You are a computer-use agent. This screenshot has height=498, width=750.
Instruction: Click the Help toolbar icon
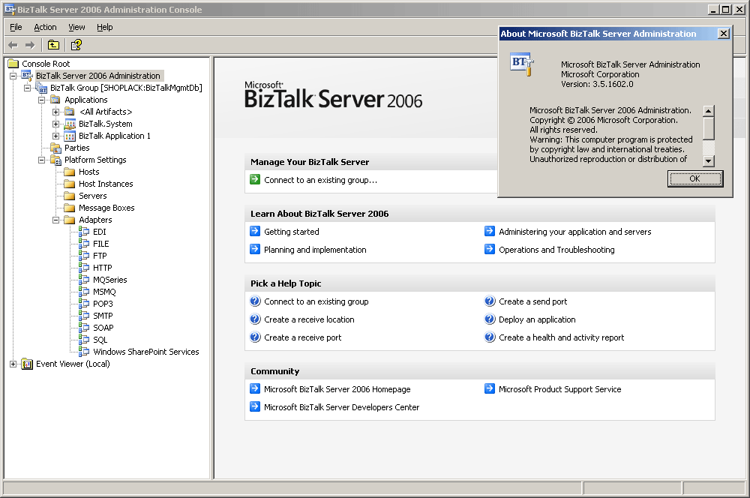(x=76, y=45)
